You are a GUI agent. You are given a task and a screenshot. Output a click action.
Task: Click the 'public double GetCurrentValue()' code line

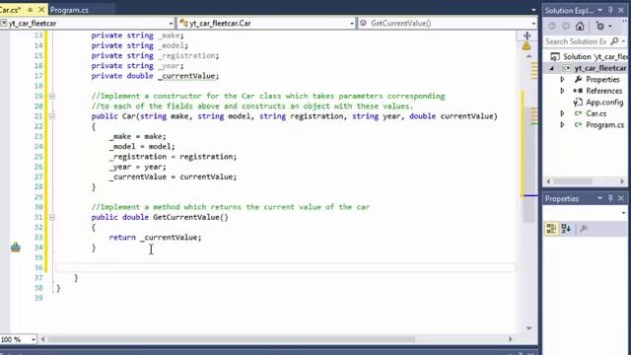pyautogui.click(x=160, y=217)
